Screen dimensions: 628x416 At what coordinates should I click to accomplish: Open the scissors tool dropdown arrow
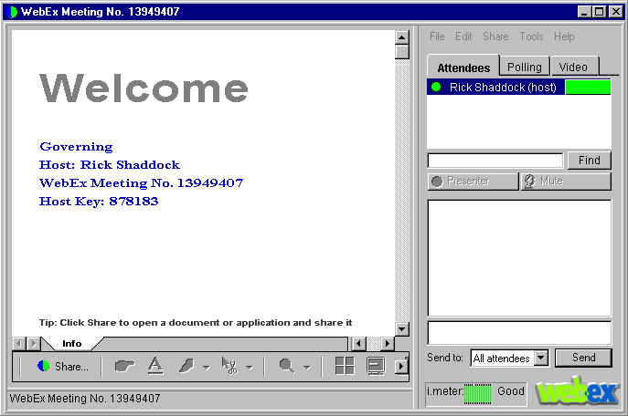tap(250, 368)
